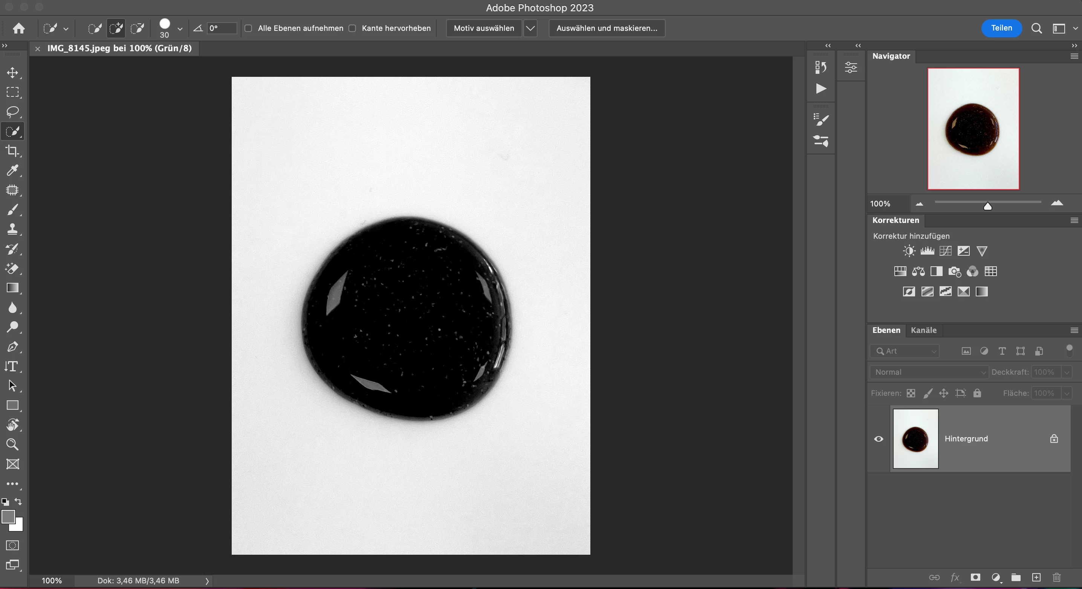Create a new layer via plus icon
The width and height of the screenshot is (1082, 589).
coord(1036,577)
